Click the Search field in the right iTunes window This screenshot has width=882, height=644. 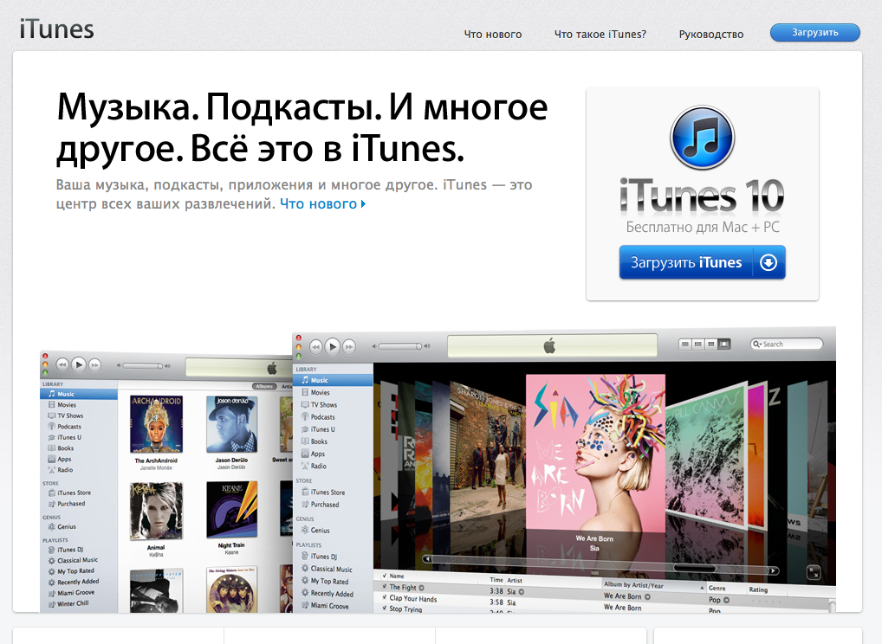pos(787,344)
